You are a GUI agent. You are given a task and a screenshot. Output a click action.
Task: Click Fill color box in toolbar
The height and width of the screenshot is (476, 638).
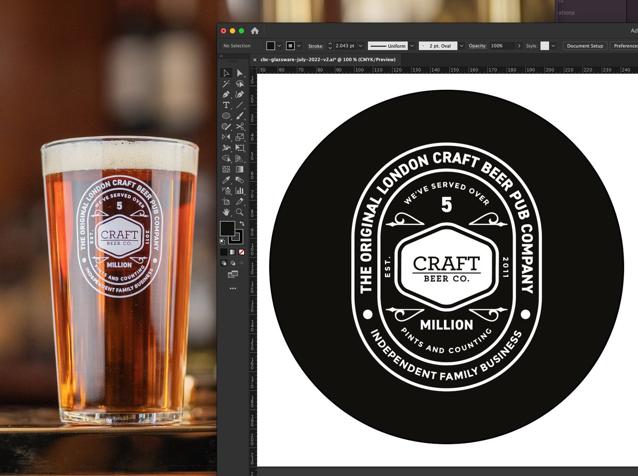pyautogui.click(x=226, y=228)
